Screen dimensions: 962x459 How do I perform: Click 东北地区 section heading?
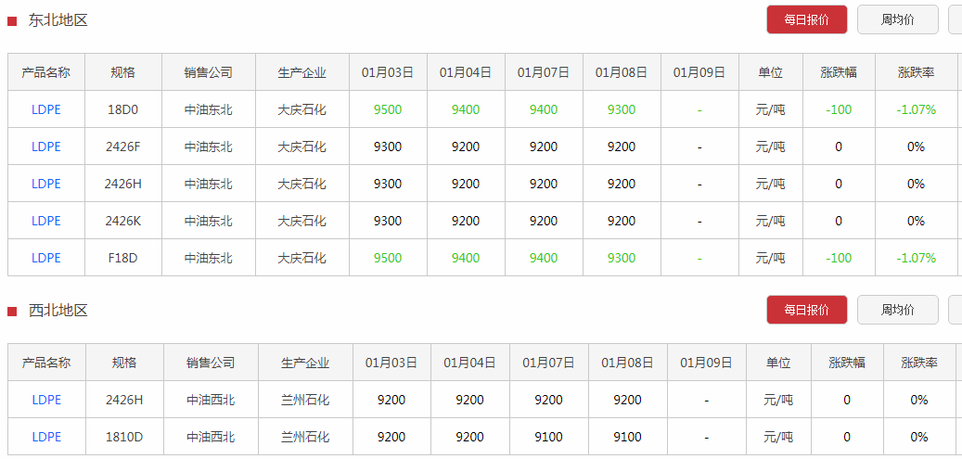pyautogui.click(x=58, y=20)
